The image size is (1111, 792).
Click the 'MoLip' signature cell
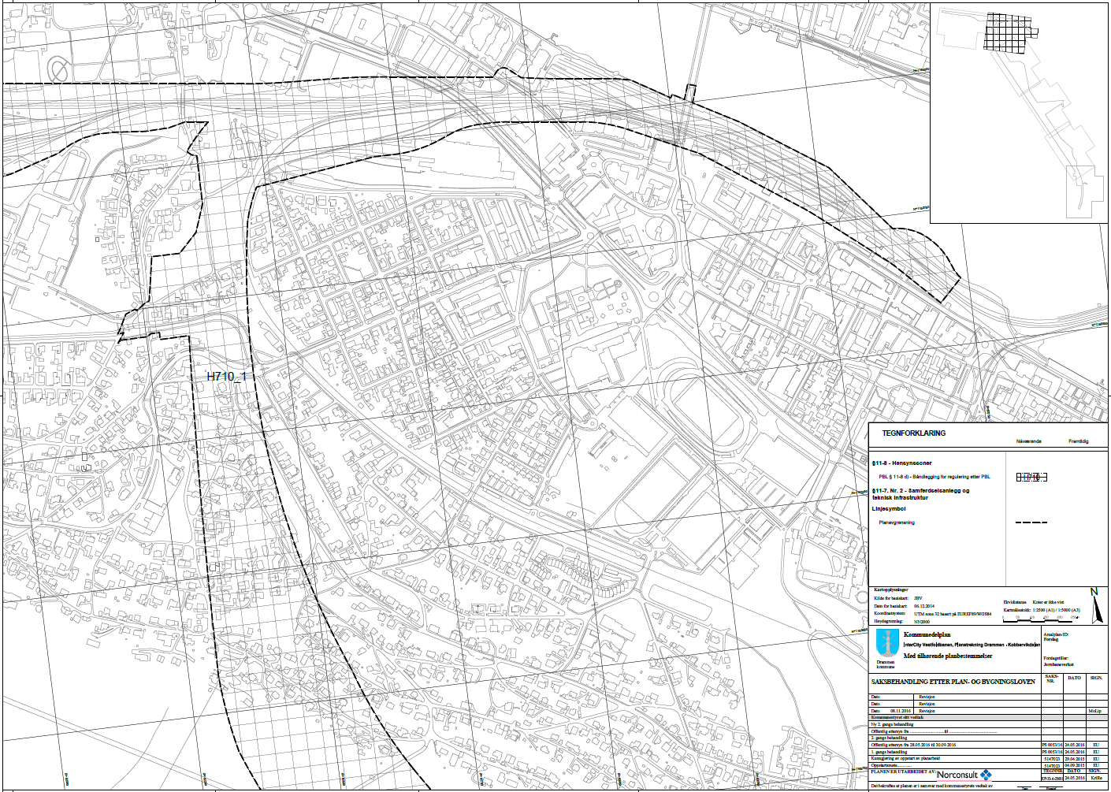coord(1097,711)
